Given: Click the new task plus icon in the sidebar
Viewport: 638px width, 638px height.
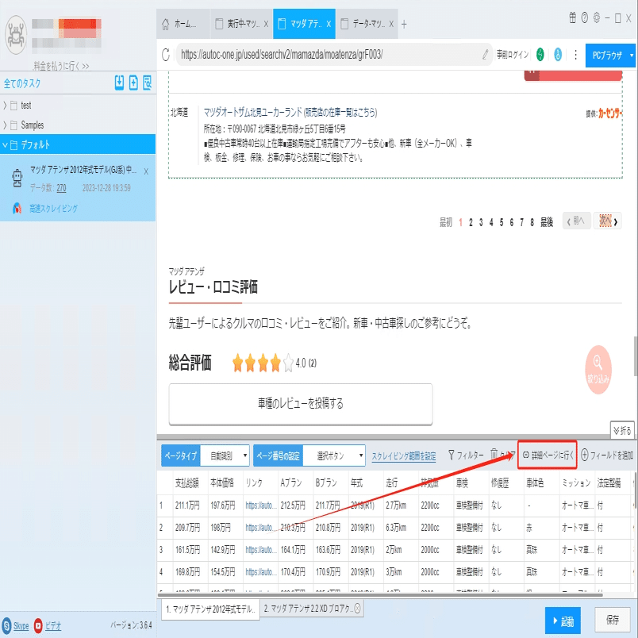Looking at the screenshot, I should tap(133, 83).
